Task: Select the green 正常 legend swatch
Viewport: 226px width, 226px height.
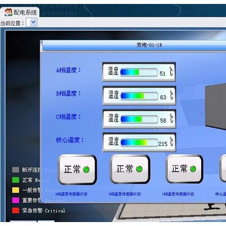Action: coord(16,180)
